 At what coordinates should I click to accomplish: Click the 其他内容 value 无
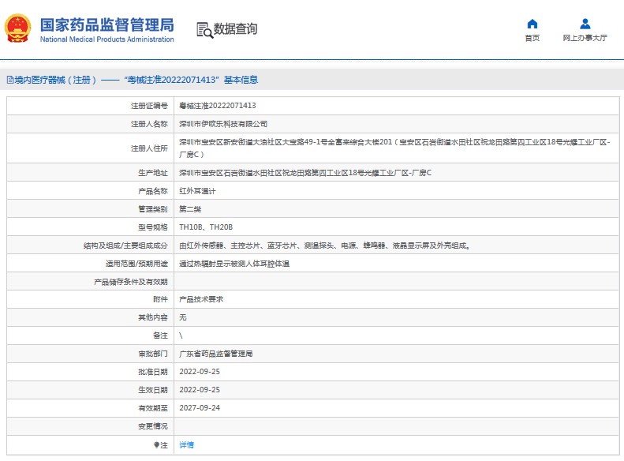pos(183,317)
